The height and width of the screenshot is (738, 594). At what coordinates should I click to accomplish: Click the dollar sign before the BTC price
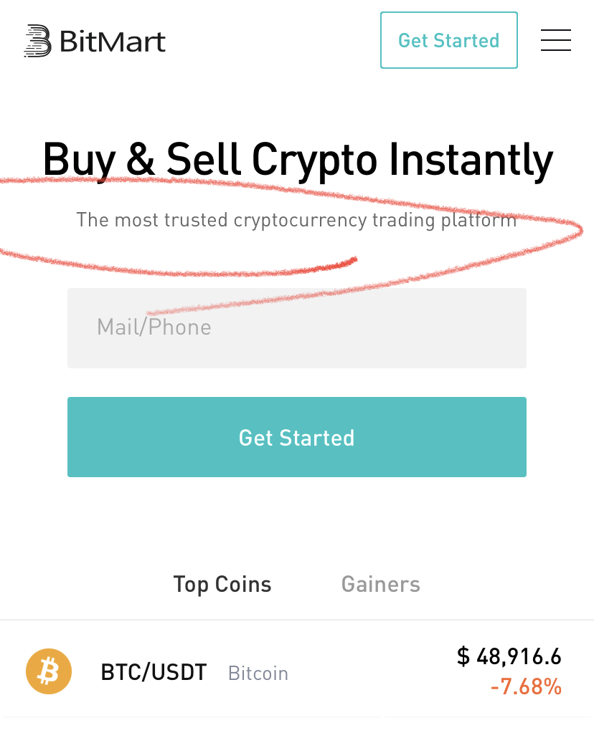[463, 656]
